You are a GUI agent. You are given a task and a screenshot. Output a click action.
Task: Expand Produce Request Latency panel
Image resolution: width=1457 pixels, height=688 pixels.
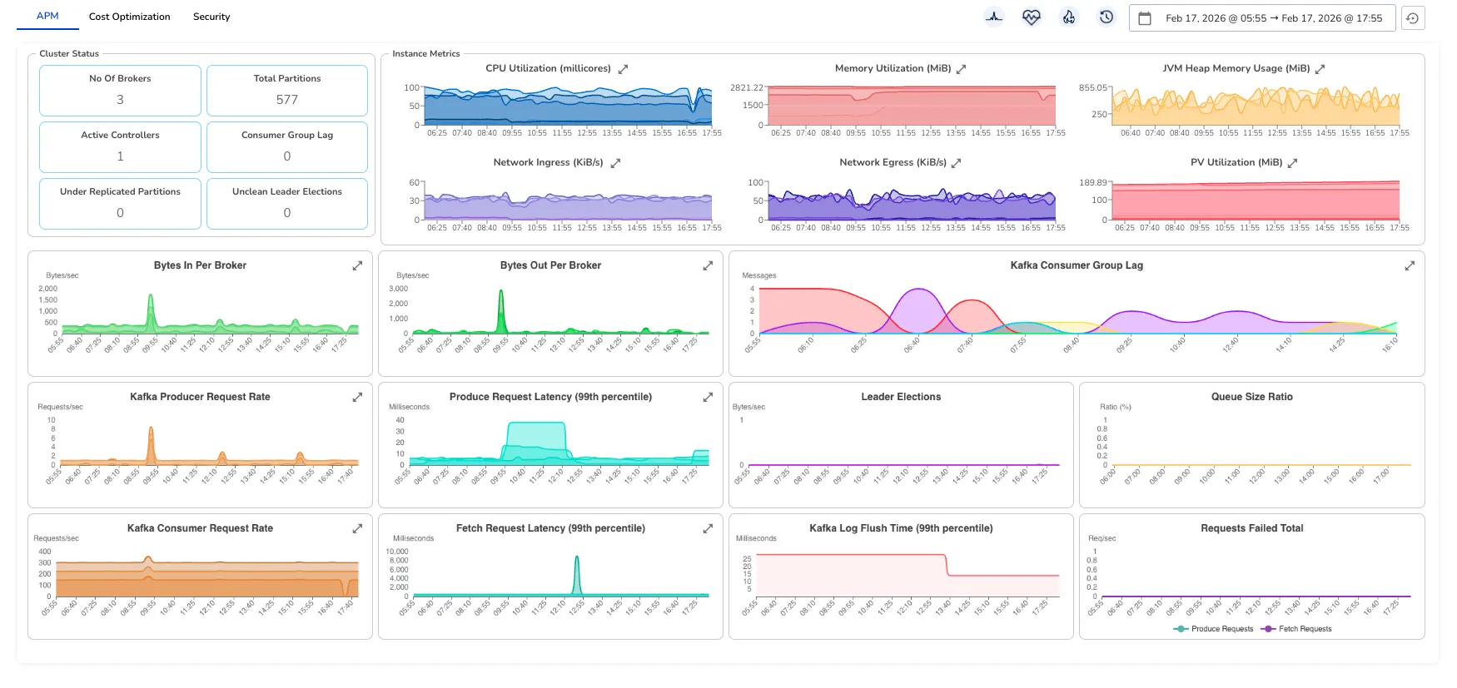click(708, 397)
